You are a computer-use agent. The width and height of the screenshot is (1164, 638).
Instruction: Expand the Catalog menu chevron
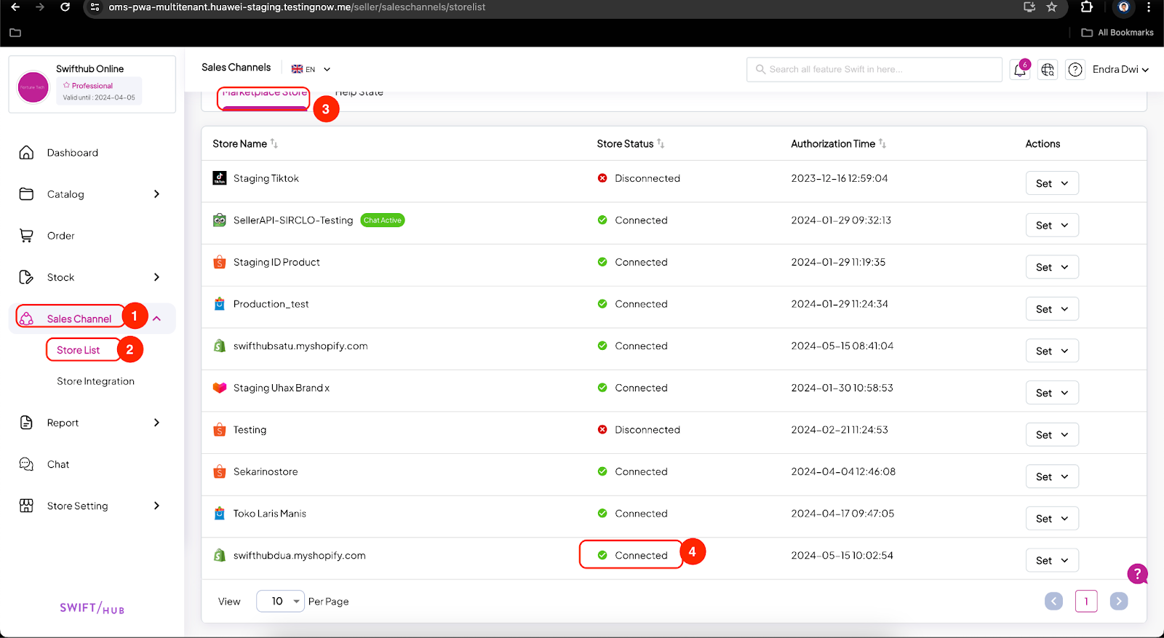tap(156, 194)
